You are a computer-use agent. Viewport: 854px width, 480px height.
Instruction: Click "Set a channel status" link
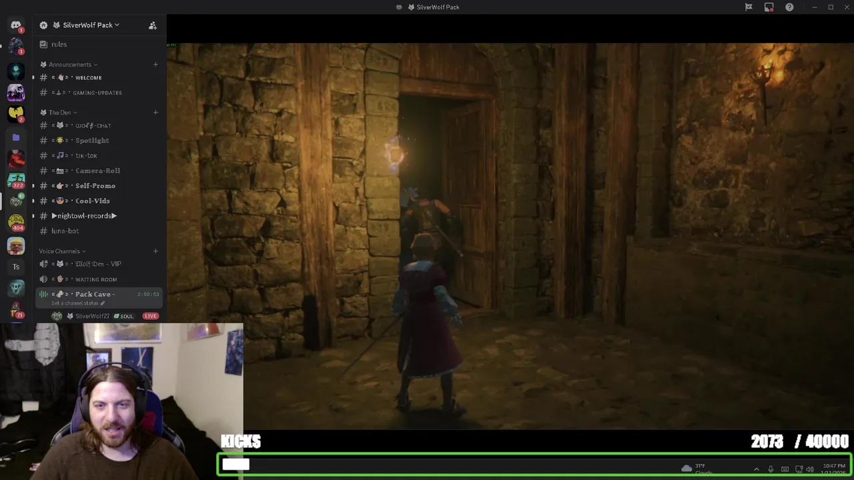coord(78,303)
